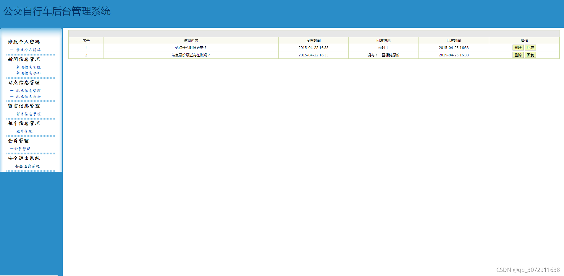Click the 回复时间 column header

pyautogui.click(x=454, y=40)
